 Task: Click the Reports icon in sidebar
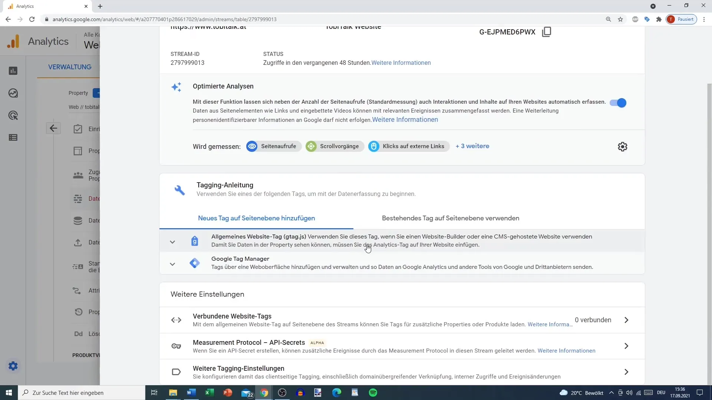click(x=13, y=71)
